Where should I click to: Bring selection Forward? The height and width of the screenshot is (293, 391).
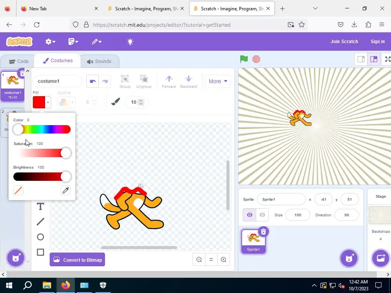169,82
